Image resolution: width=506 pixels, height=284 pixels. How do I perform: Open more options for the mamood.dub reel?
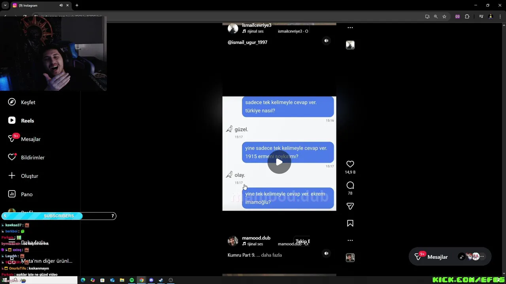(350, 240)
